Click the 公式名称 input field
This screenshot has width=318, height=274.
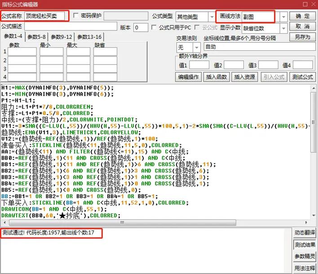click(45, 17)
